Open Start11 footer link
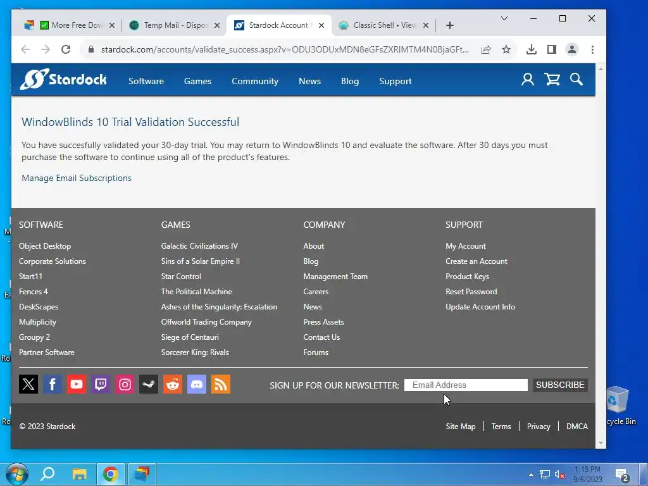Viewport: 648px width, 486px height. (30, 276)
